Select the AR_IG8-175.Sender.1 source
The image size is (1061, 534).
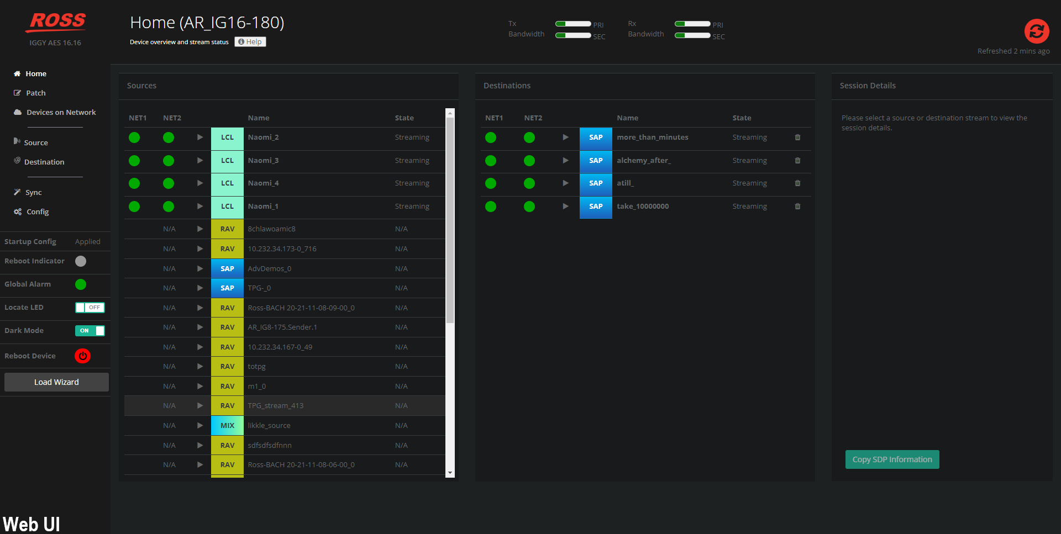(x=285, y=327)
